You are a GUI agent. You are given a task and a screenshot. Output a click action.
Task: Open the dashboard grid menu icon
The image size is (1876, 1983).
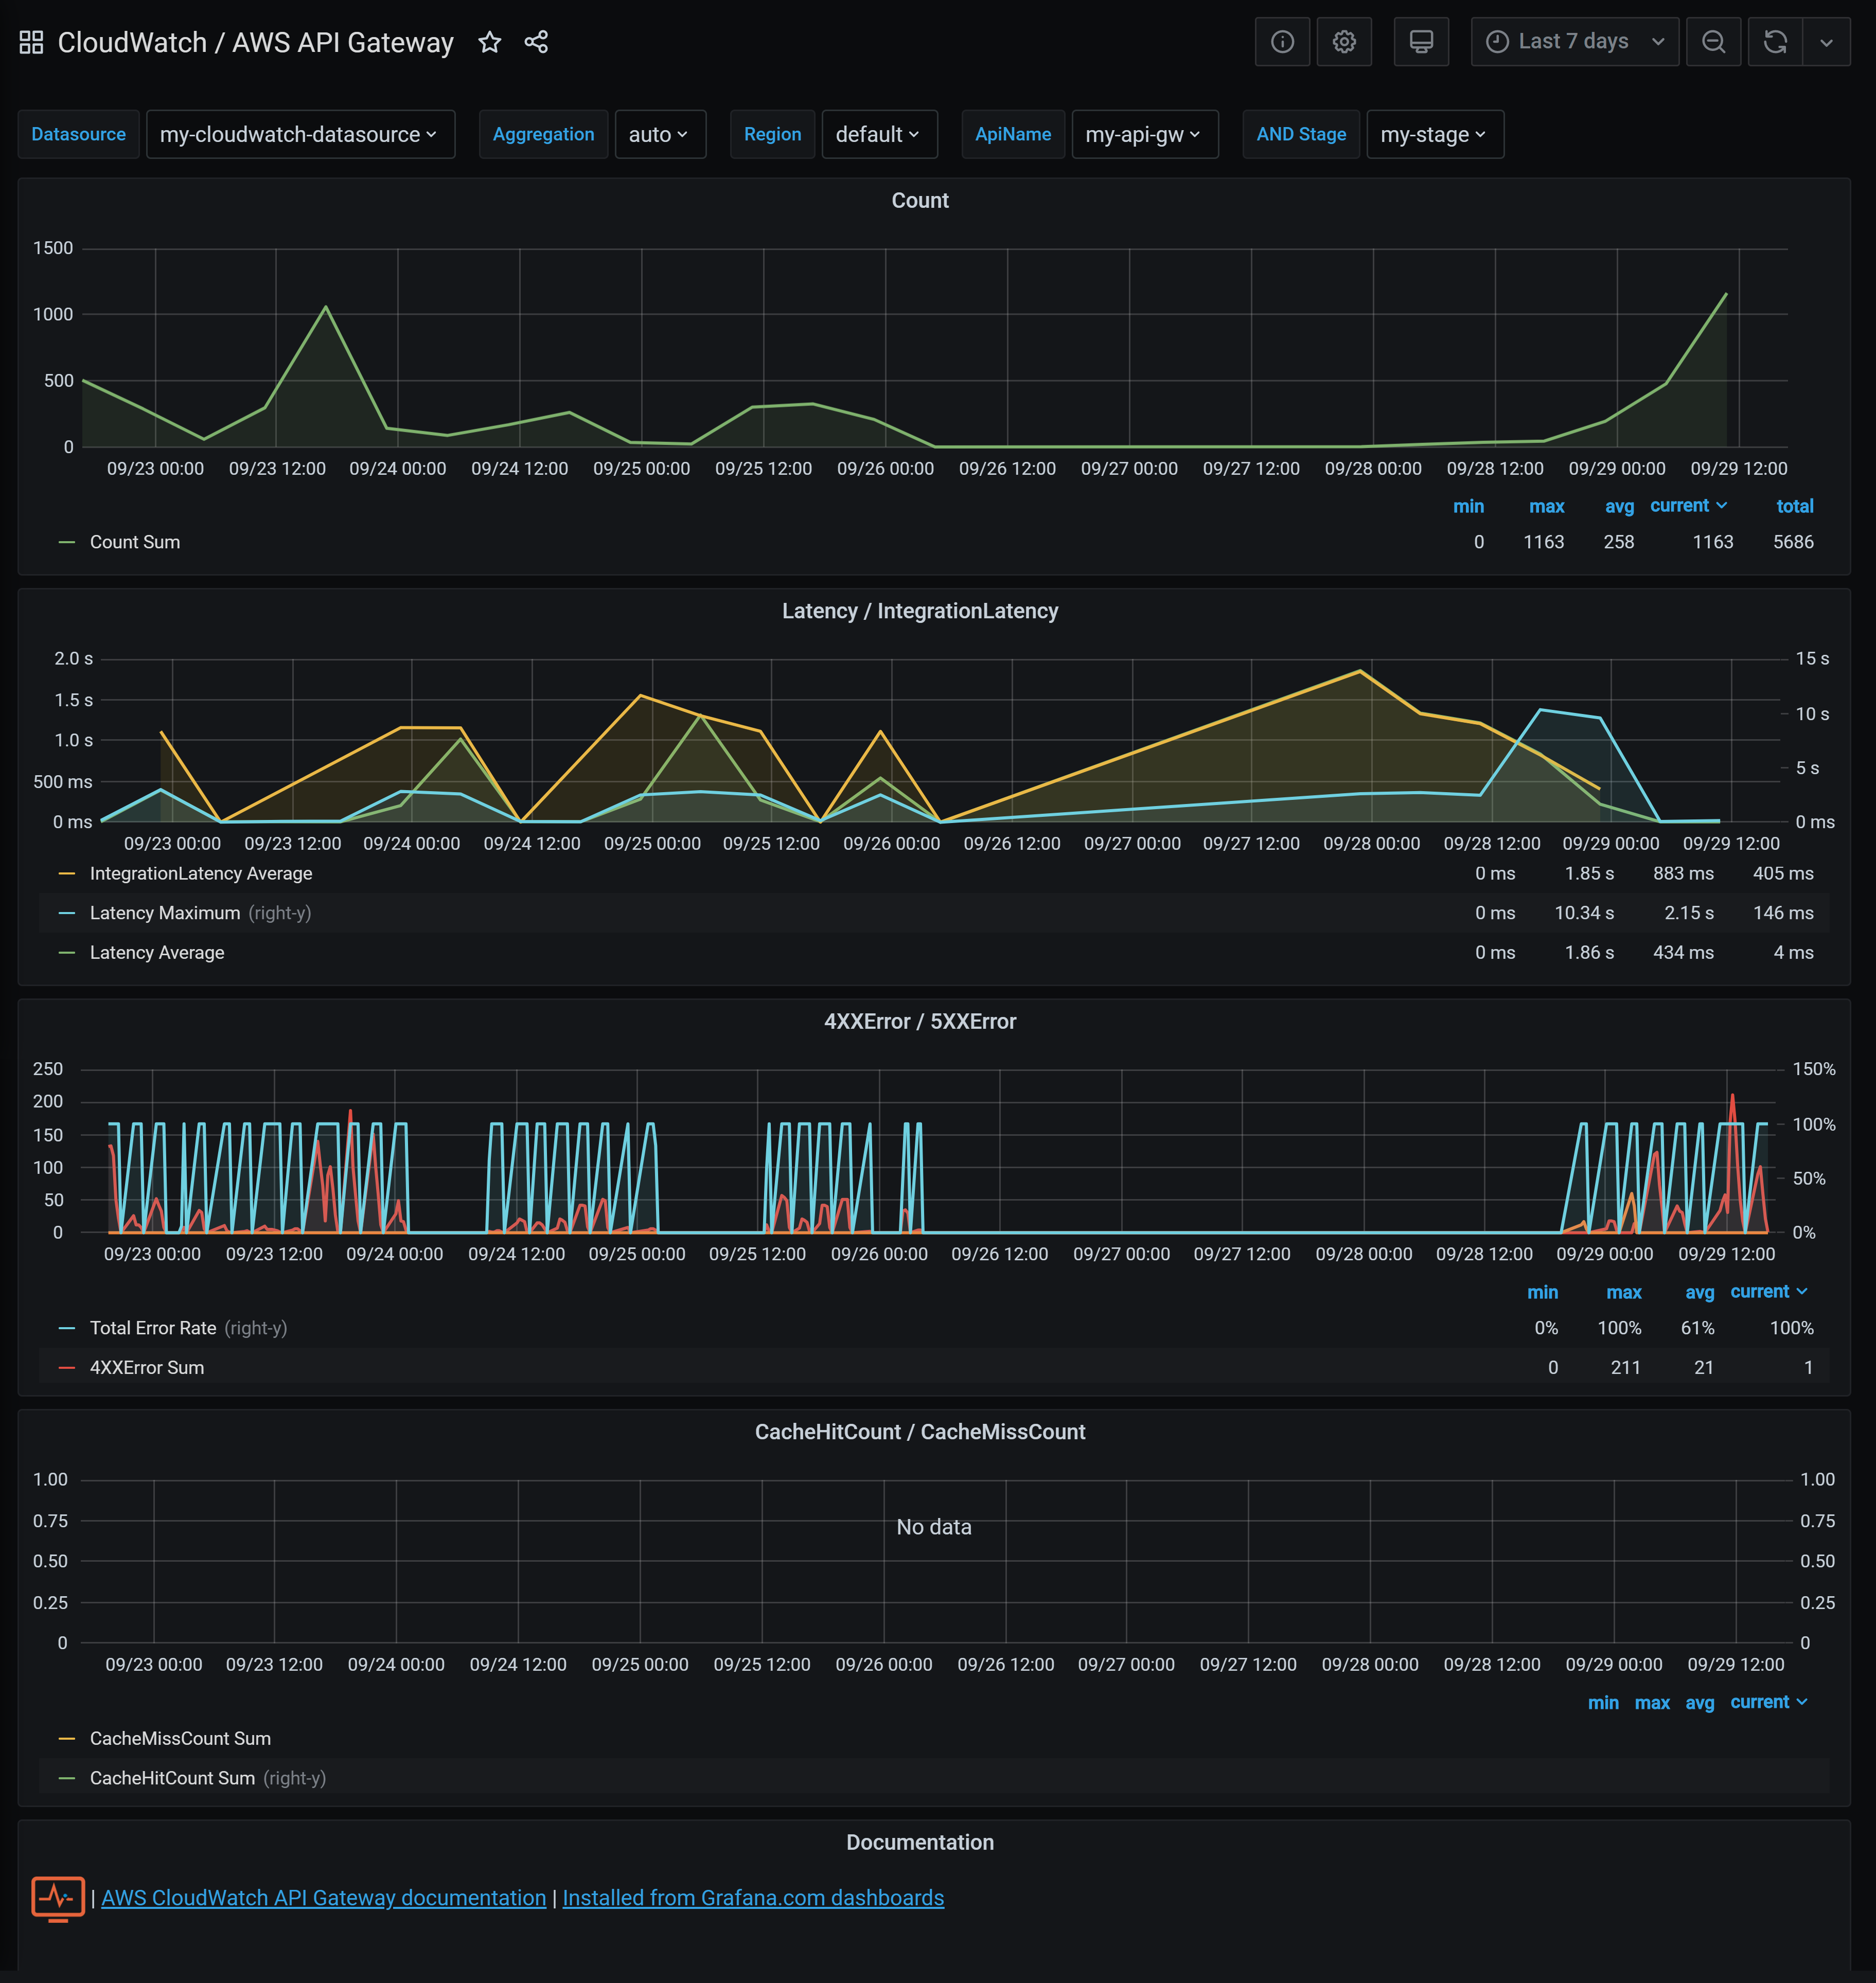31,42
